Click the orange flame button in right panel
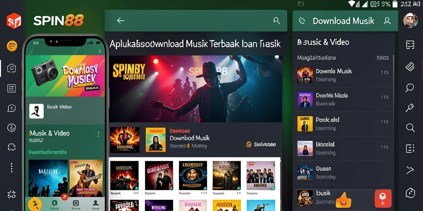 click(343, 200)
